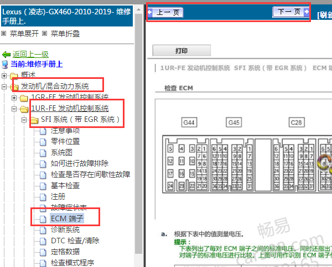Click the document icon next to 如何进行故障排除
This screenshot has width=332, height=267.
tap(43, 164)
